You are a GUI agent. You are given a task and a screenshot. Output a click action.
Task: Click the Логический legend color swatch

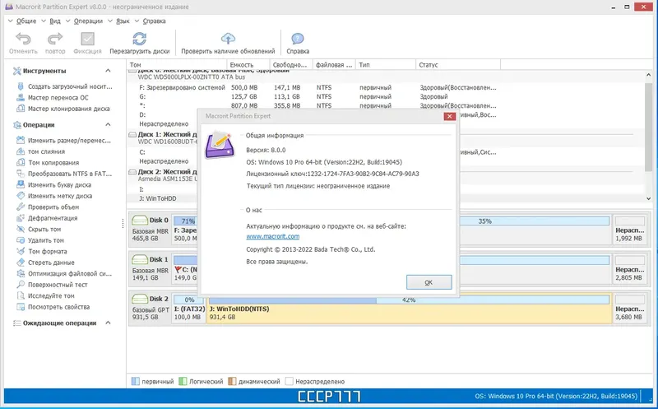point(183,381)
